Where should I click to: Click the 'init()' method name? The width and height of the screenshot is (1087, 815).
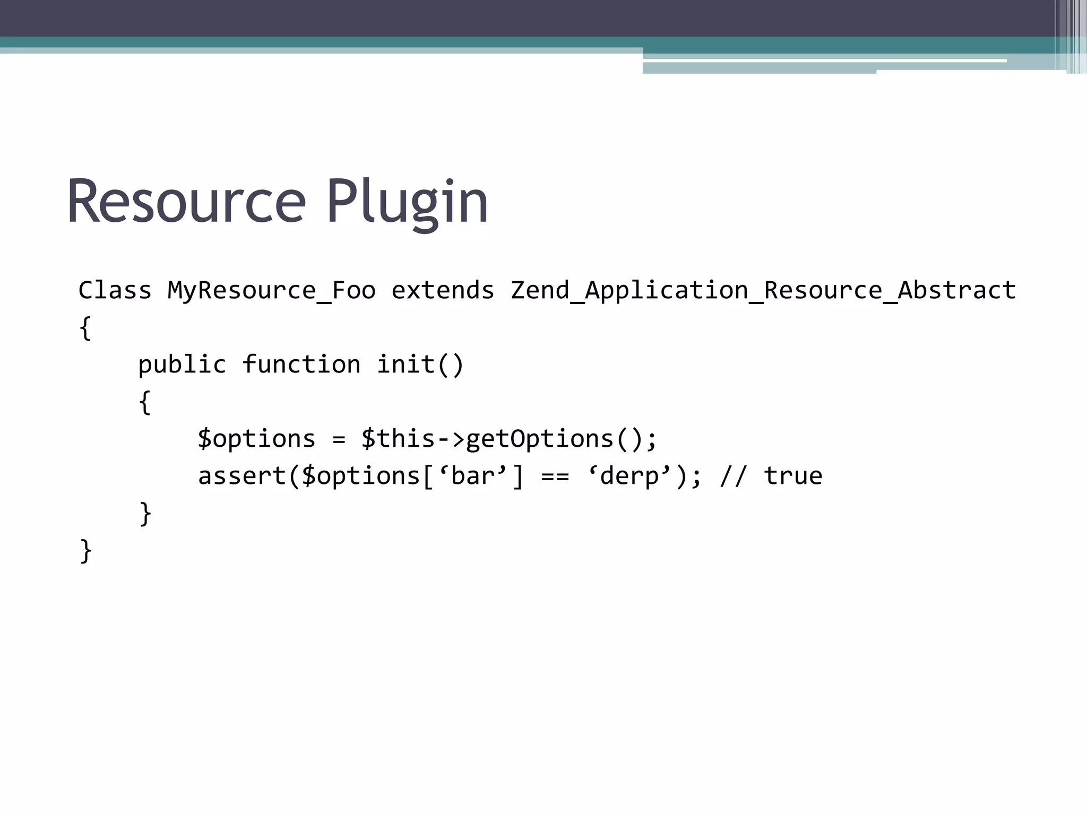[x=420, y=365]
